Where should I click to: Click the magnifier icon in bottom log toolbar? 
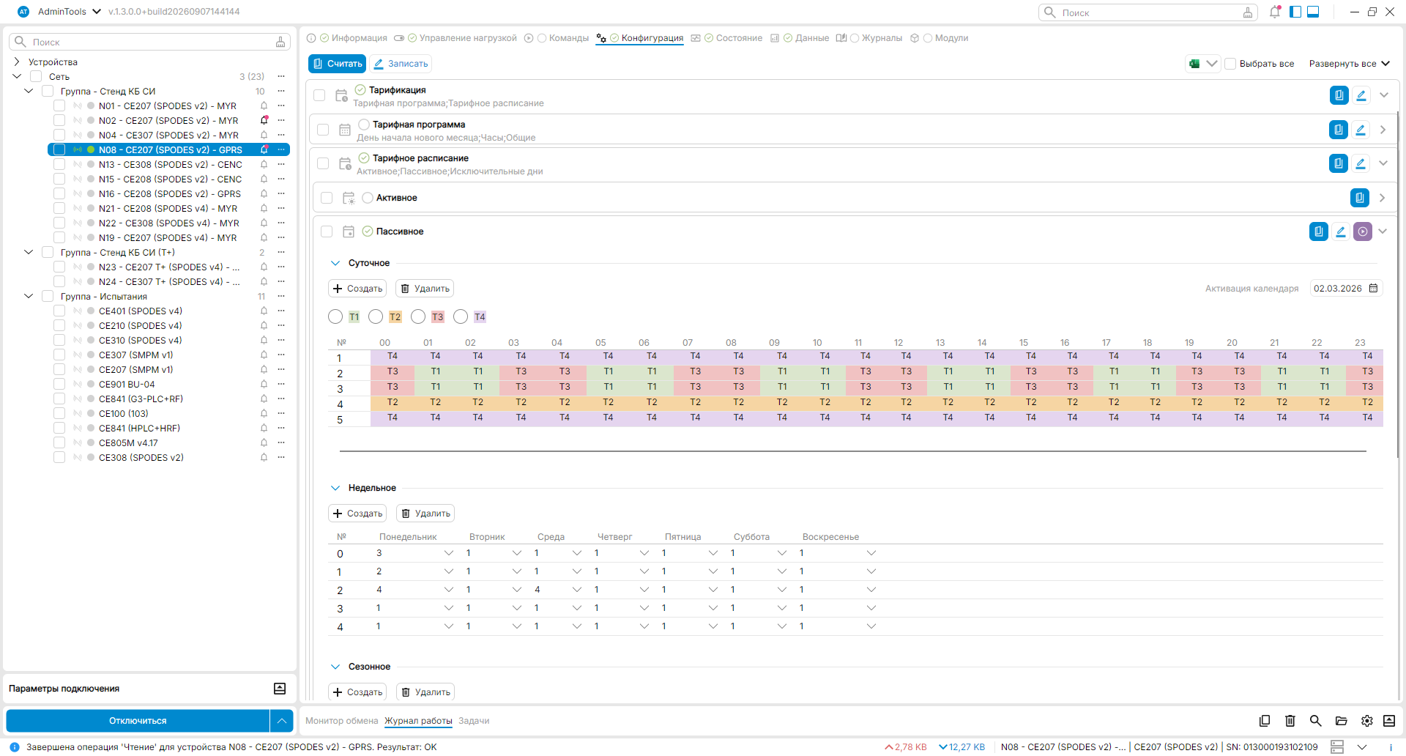pyautogui.click(x=1316, y=721)
